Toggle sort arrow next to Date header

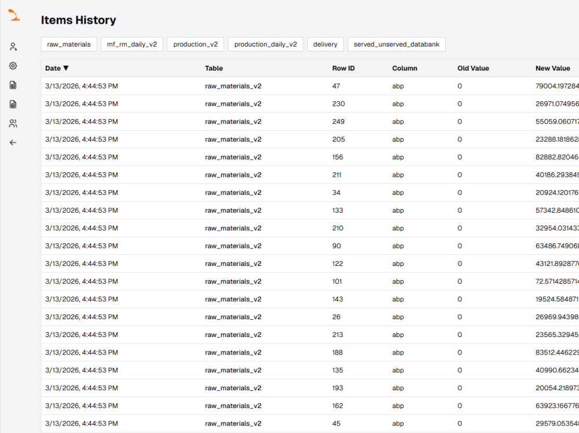(x=66, y=68)
